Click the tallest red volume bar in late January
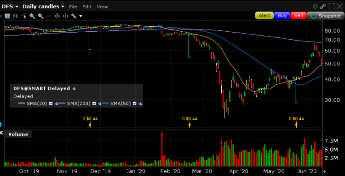 162,149
